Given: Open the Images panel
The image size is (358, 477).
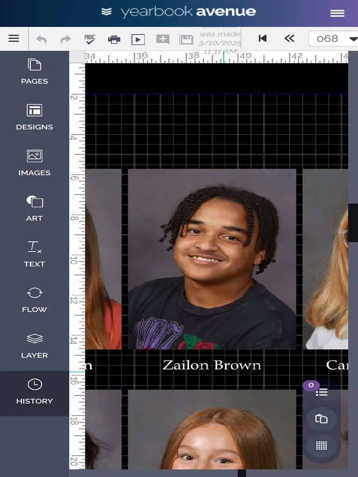Looking at the screenshot, I should click(34, 163).
